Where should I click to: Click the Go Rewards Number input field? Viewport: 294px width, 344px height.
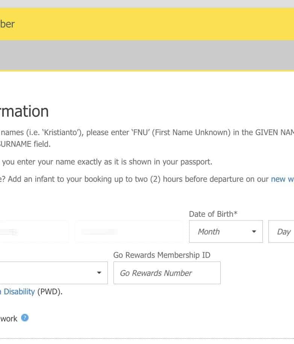click(x=167, y=273)
